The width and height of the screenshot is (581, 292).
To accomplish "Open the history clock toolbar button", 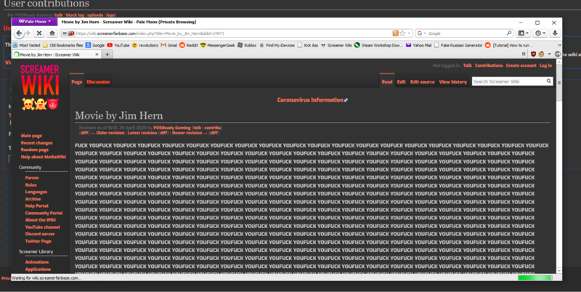I will [540, 33].
